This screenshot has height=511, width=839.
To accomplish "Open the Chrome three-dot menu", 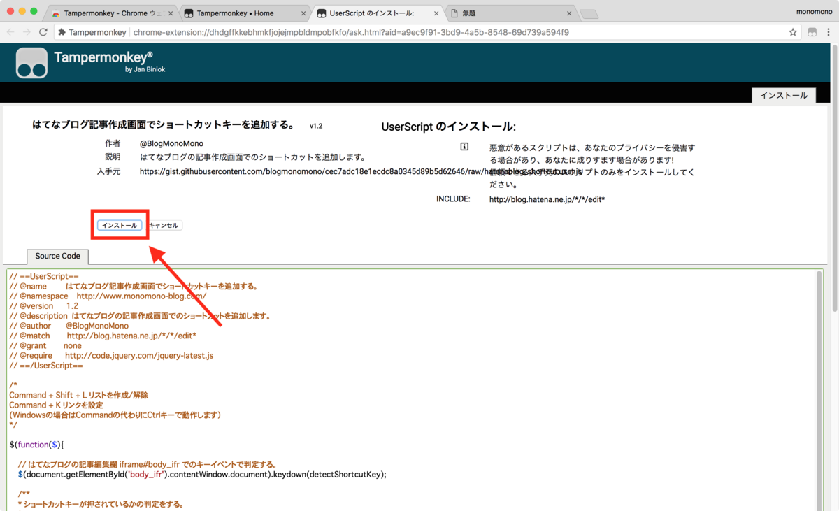I will pos(829,32).
